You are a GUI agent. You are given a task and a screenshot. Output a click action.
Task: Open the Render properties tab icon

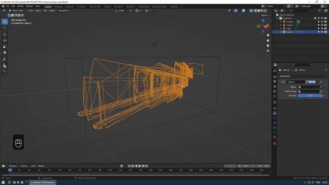(x=275, y=77)
